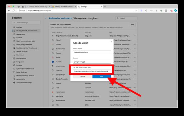
Task: Open more options for Favorites row
Action: pyautogui.click(x=135, y=70)
